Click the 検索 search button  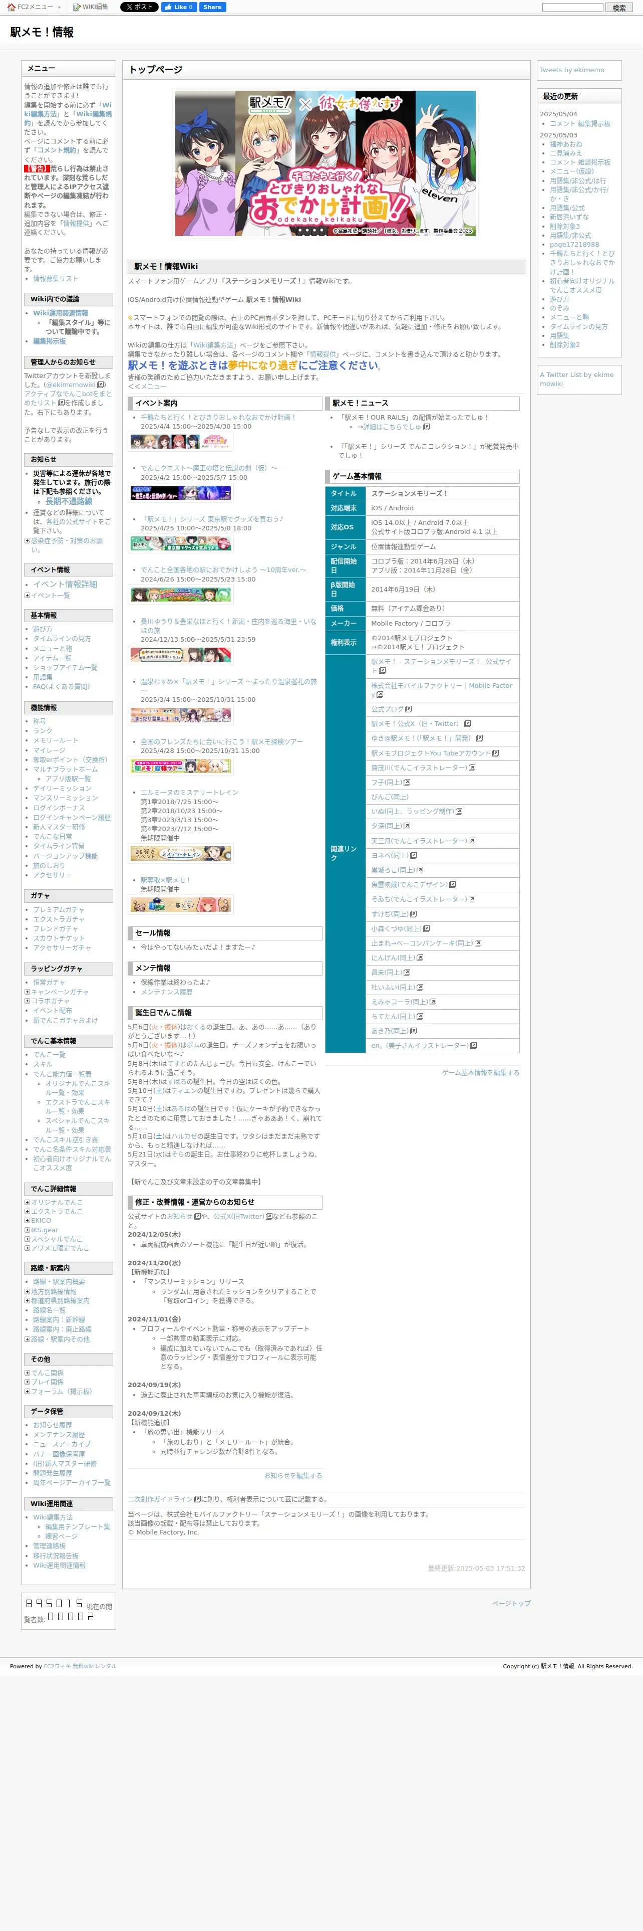click(x=619, y=8)
